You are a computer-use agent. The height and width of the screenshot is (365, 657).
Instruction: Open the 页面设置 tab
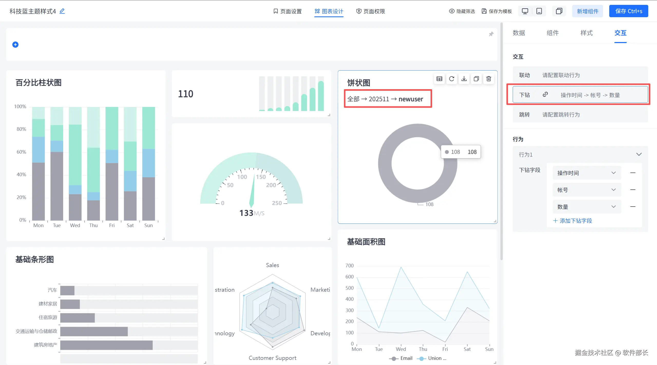288,11
